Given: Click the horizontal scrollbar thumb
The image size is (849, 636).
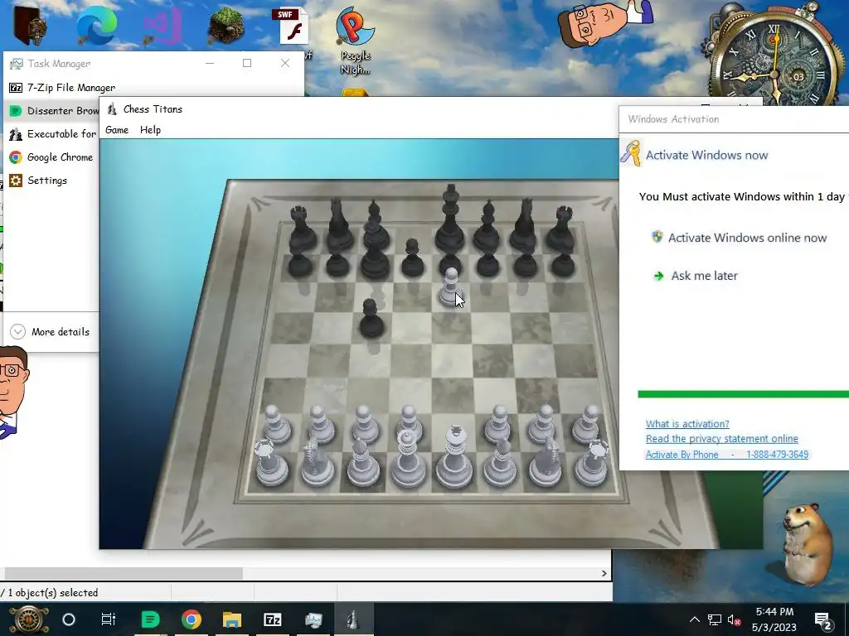Looking at the screenshot, I should 124,573.
